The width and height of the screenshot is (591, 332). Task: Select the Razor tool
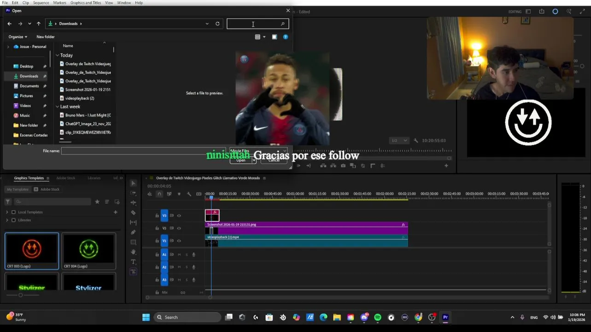(133, 213)
